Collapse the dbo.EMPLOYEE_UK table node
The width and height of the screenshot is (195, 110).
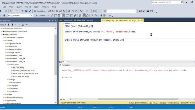coord(6,61)
